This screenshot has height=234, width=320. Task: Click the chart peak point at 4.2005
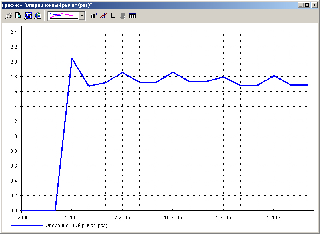pyautogui.click(x=72, y=59)
